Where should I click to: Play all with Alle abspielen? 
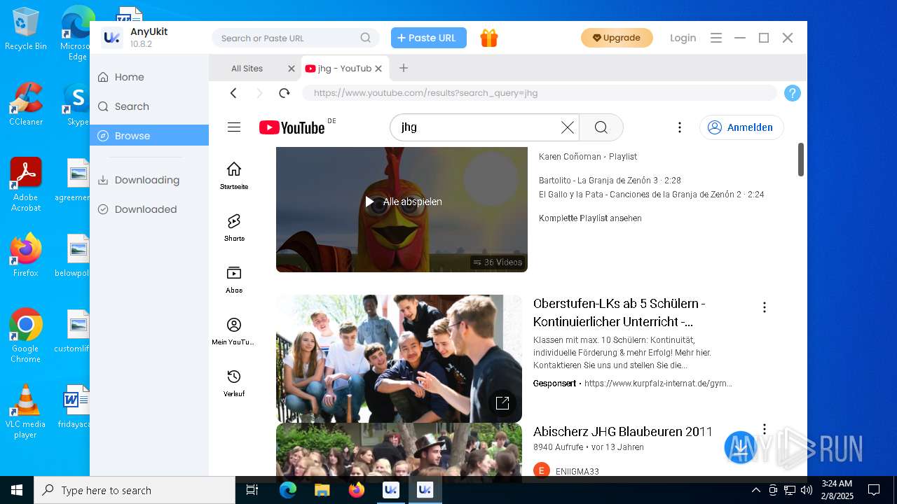(403, 202)
